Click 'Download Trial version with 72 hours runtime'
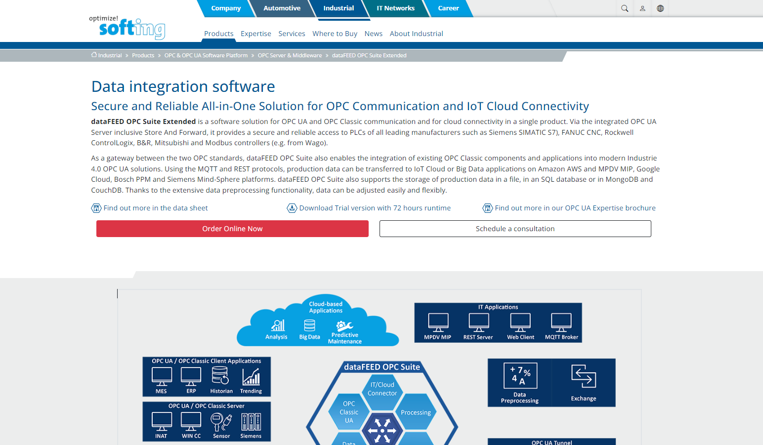The image size is (763, 445). pyautogui.click(x=375, y=208)
